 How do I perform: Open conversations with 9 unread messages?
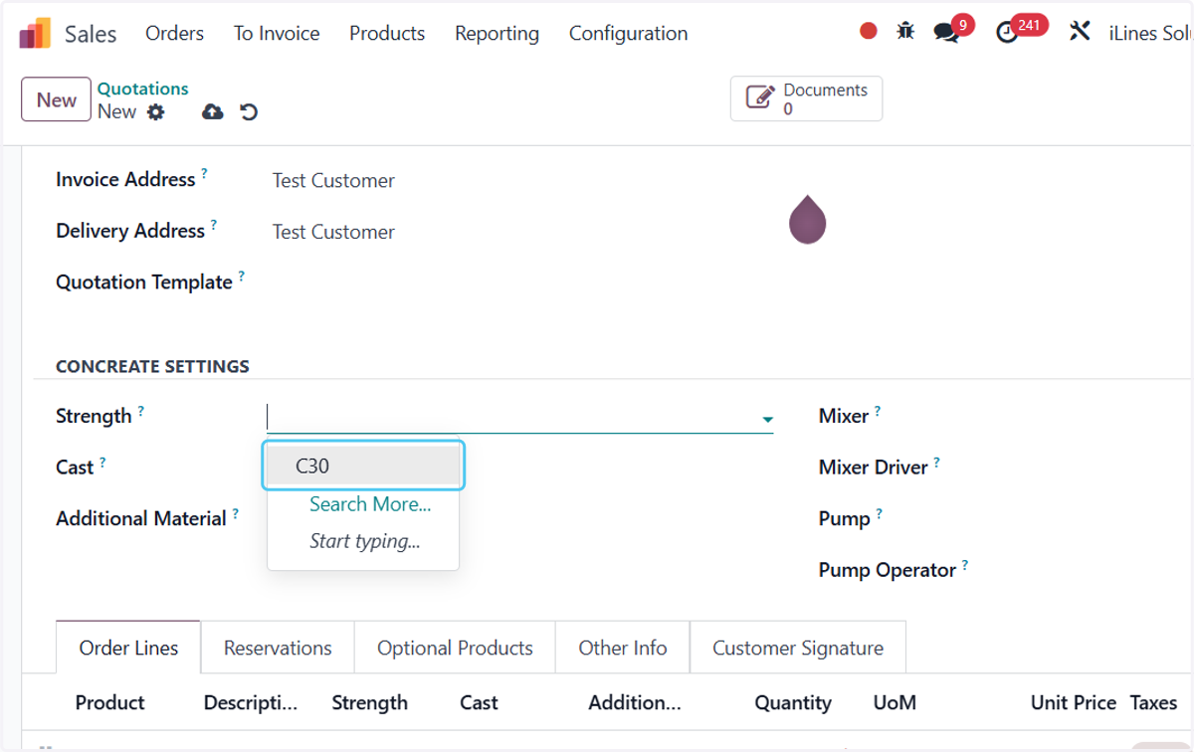(948, 32)
